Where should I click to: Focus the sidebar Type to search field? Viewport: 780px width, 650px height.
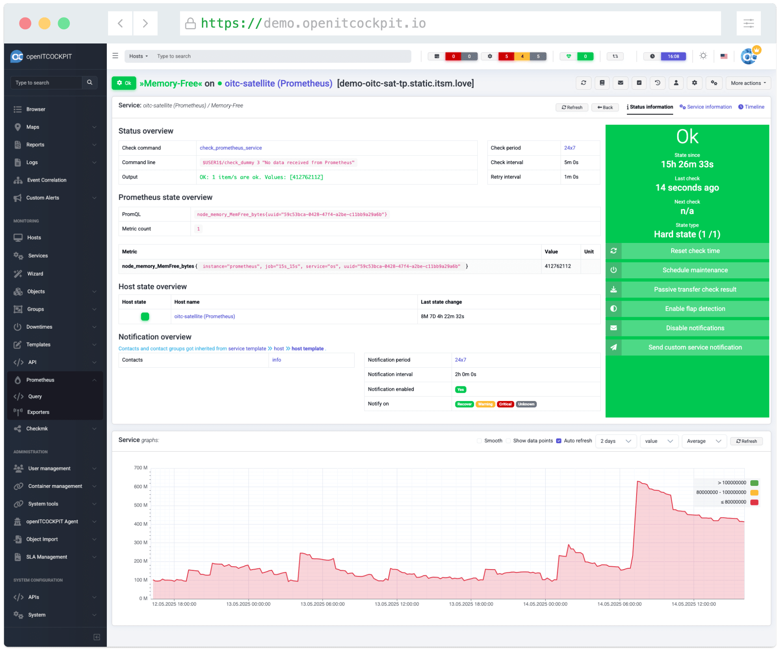pyautogui.click(x=46, y=82)
